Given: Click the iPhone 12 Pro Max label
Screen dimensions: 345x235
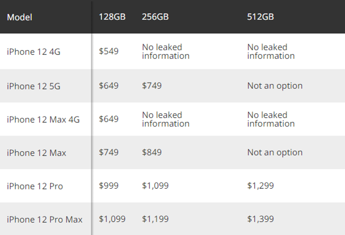Looking at the screenshot, I should tap(45, 220).
